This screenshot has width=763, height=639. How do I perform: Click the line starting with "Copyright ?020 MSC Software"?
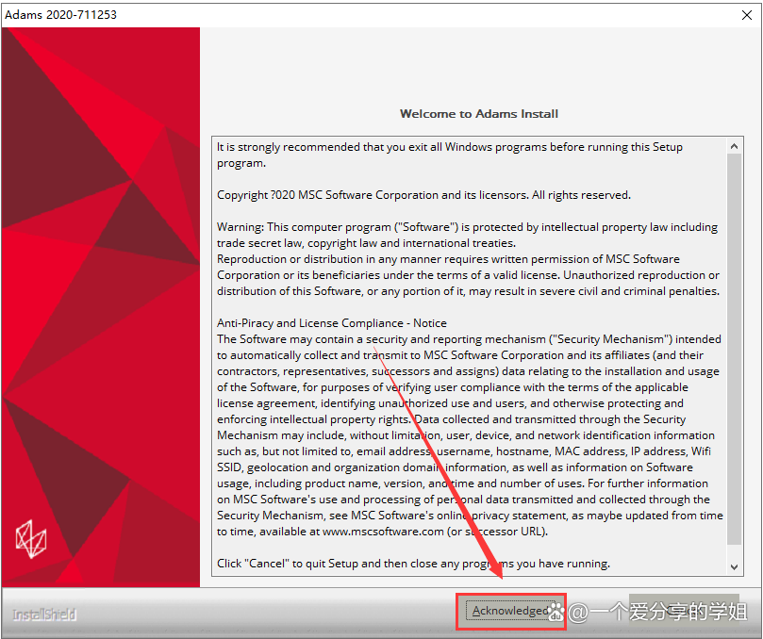423,195
